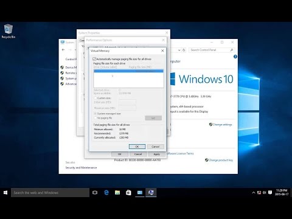Launch Microsoft Edge from the taskbar
This screenshot has width=292, height=219.
point(106,192)
